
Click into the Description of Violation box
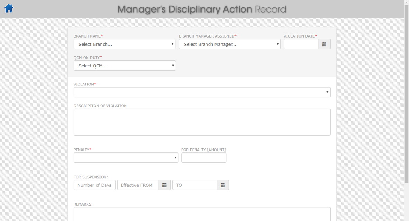coord(202,122)
